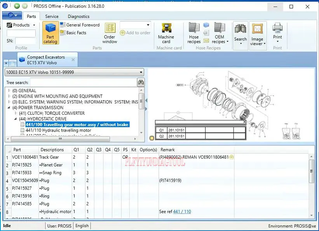Open the Products dropdown

click(x=21, y=25)
